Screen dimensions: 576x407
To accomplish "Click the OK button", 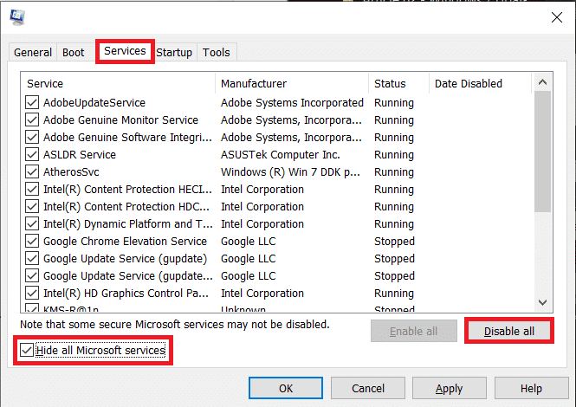I will (286, 389).
